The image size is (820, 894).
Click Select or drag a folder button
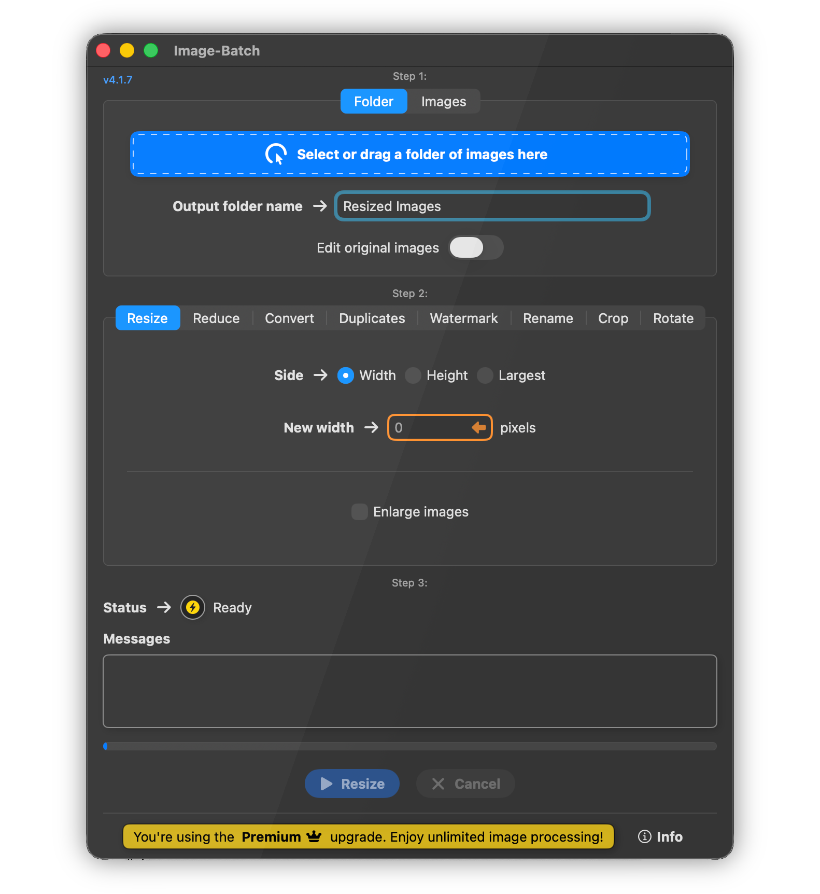(x=410, y=154)
